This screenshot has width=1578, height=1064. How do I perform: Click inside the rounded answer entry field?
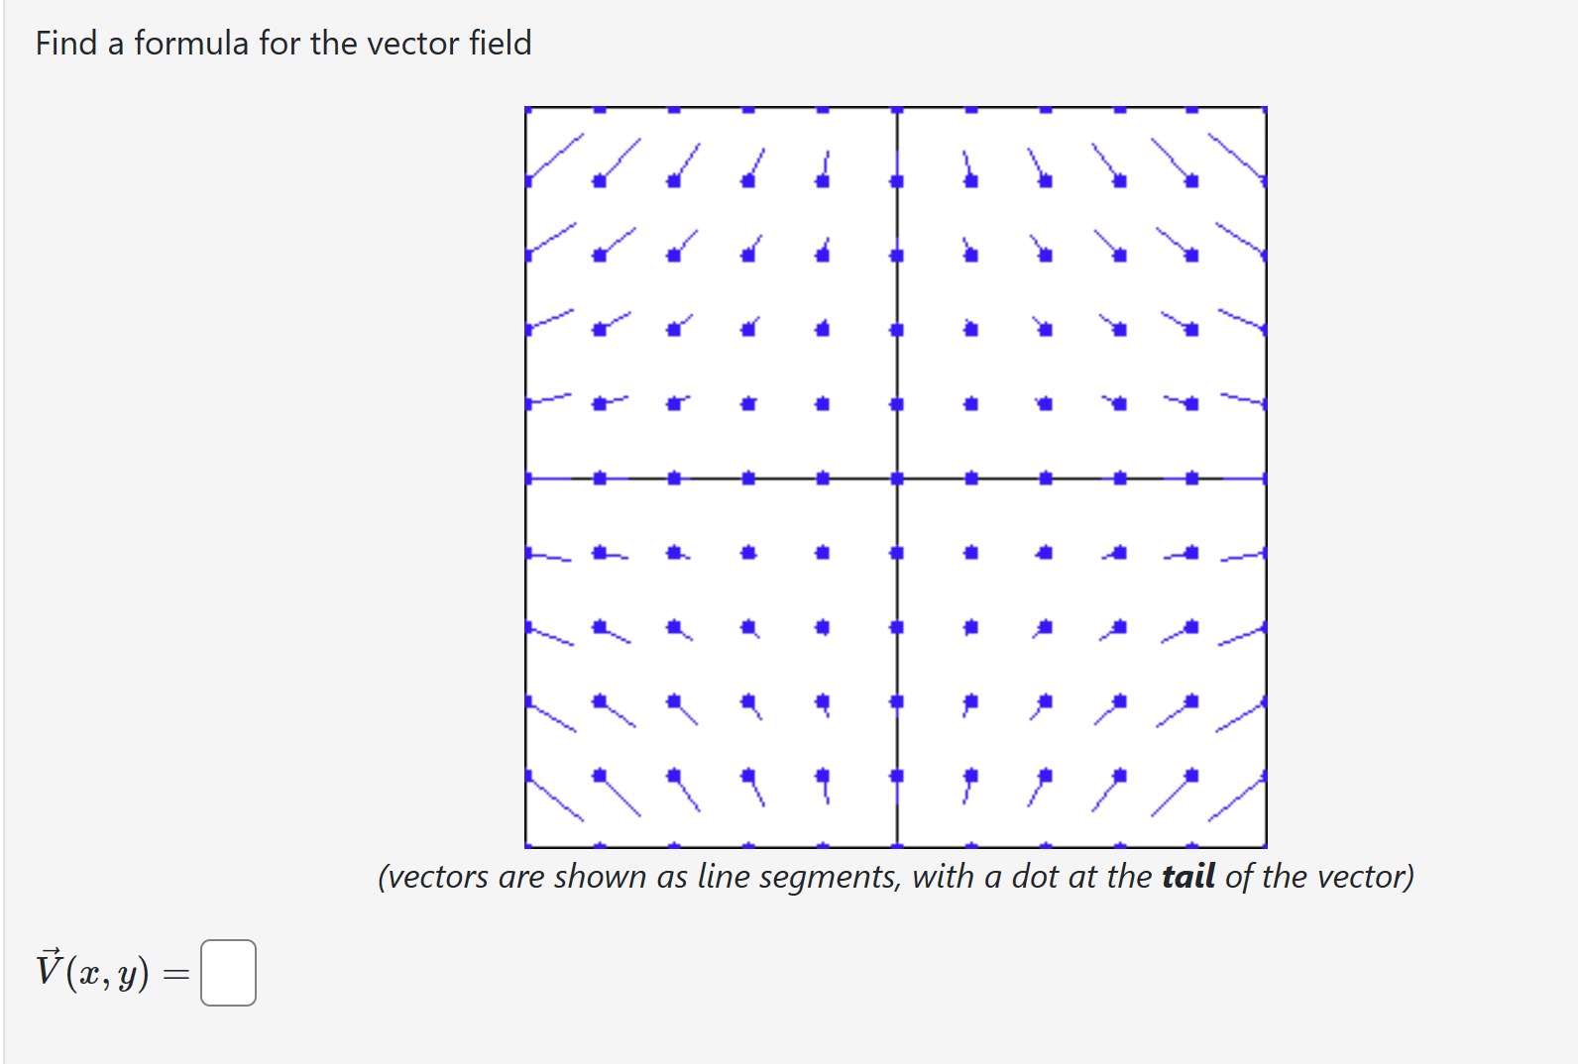coord(227,971)
